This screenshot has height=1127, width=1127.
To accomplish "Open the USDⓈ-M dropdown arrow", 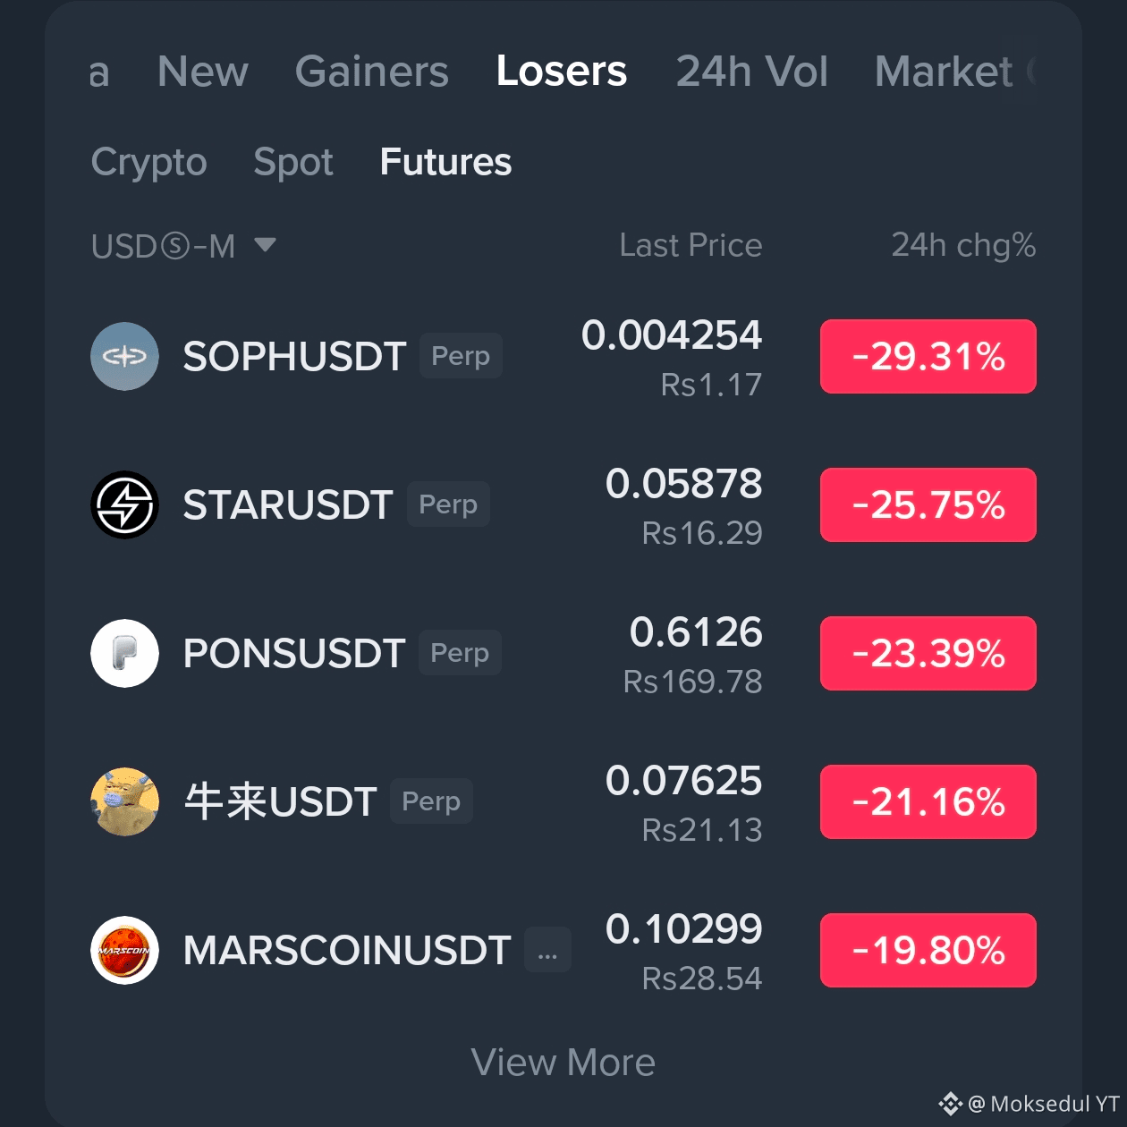I will [265, 244].
